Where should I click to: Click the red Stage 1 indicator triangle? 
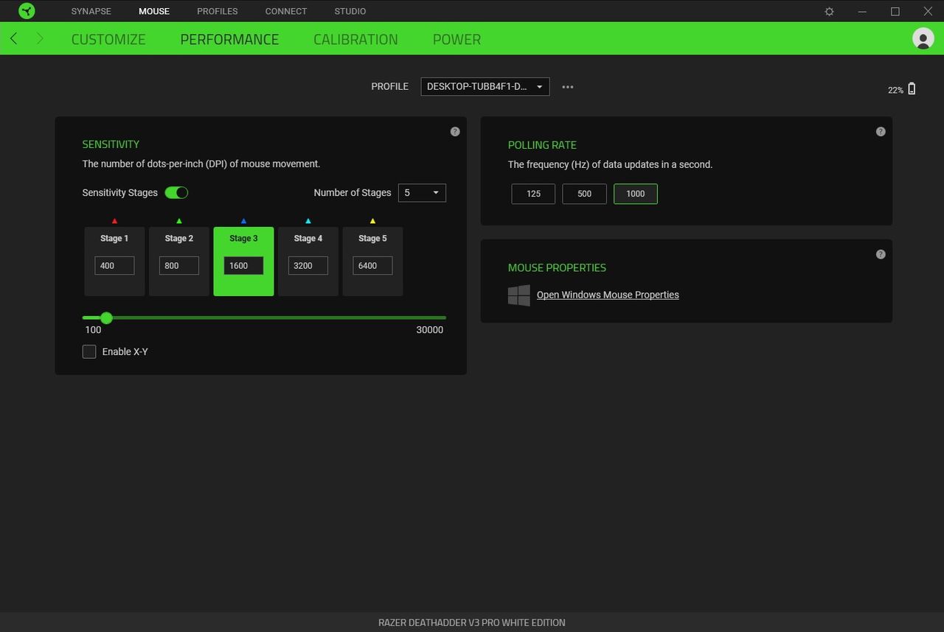[114, 221]
